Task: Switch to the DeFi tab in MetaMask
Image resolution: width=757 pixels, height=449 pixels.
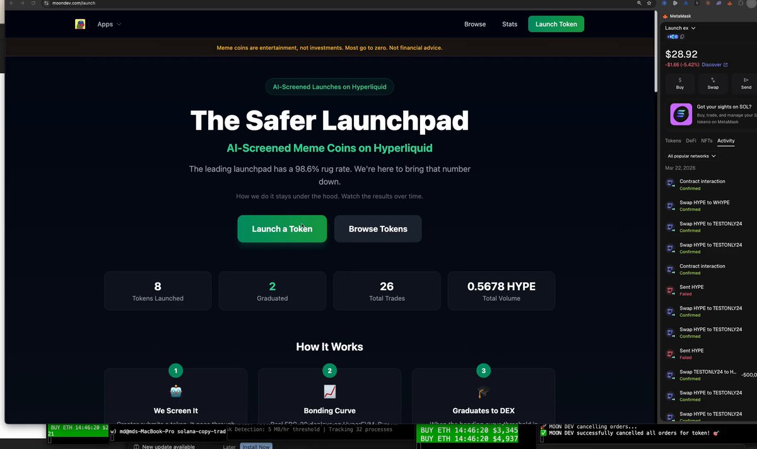Action: click(x=691, y=141)
